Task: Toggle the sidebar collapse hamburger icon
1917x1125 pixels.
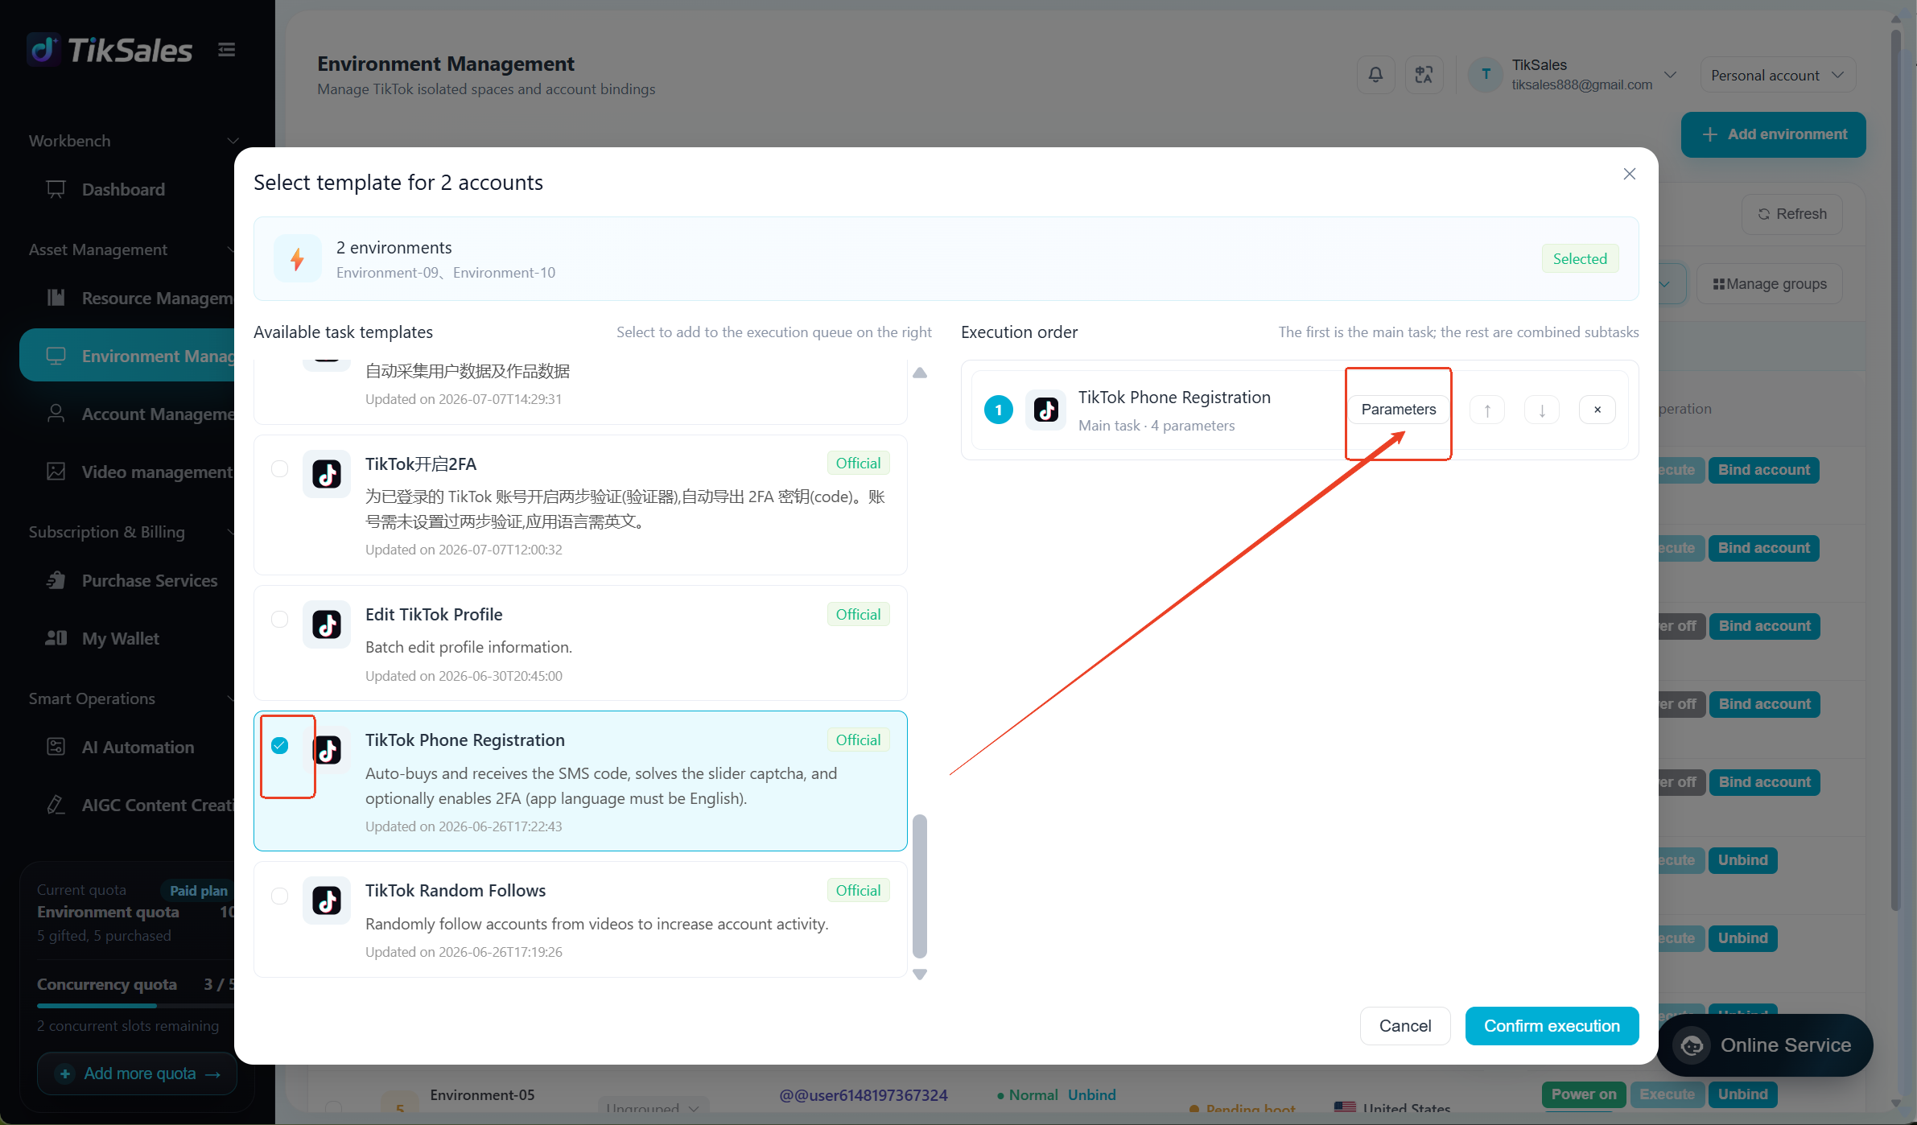Action: pyautogui.click(x=227, y=50)
